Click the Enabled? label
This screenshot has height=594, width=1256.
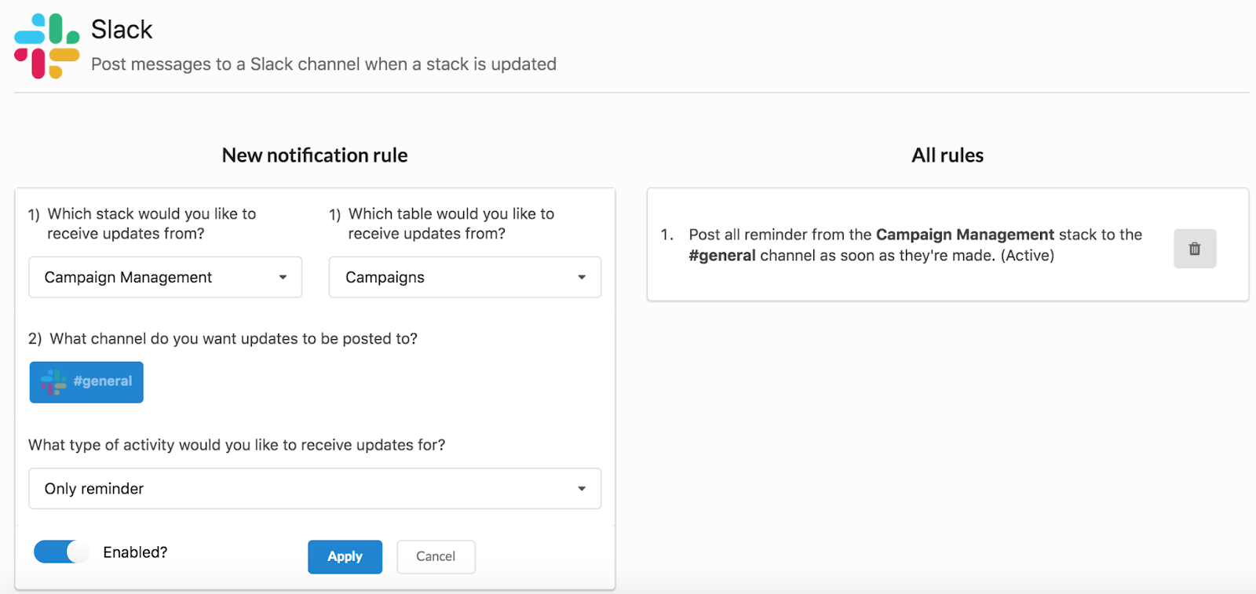[x=135, y=552]
